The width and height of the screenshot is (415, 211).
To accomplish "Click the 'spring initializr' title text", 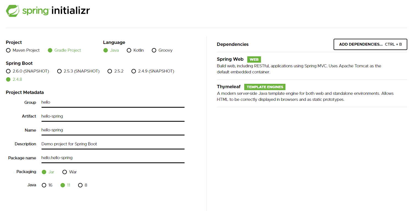I will click(56, 11).
